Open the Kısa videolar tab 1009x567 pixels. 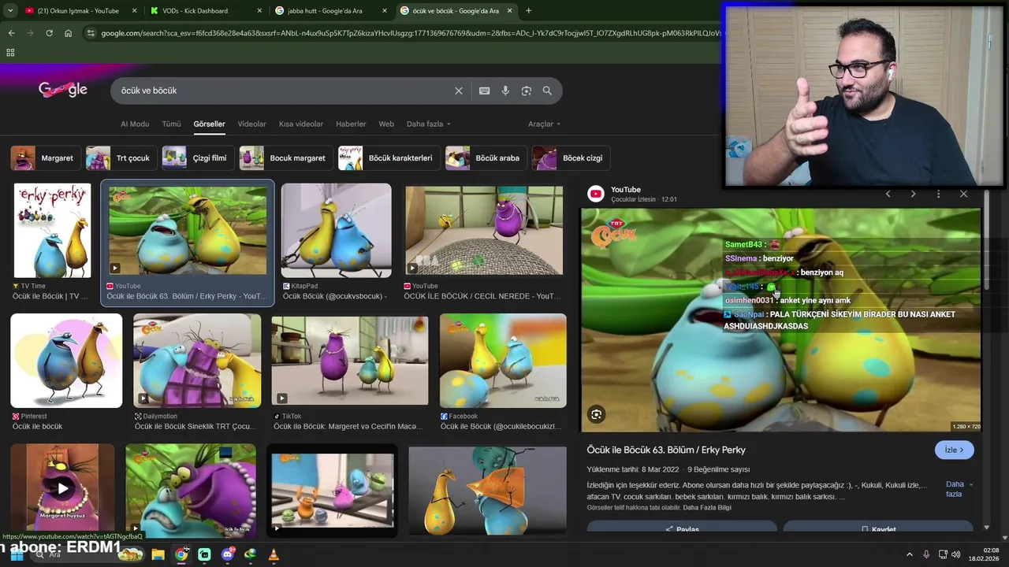301,124
